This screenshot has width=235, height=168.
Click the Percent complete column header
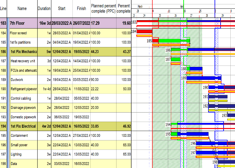[x=124, y=8]
